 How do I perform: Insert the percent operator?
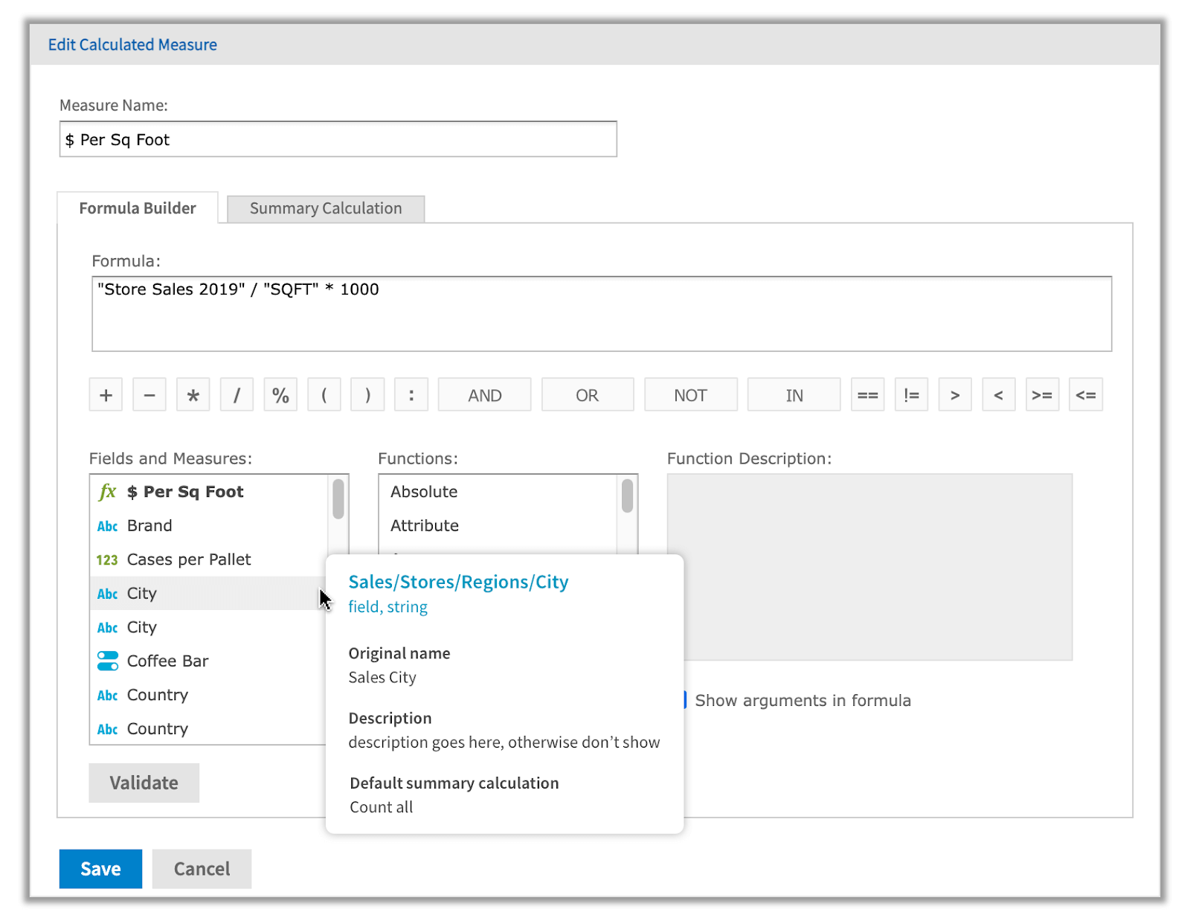click(280, 395)
